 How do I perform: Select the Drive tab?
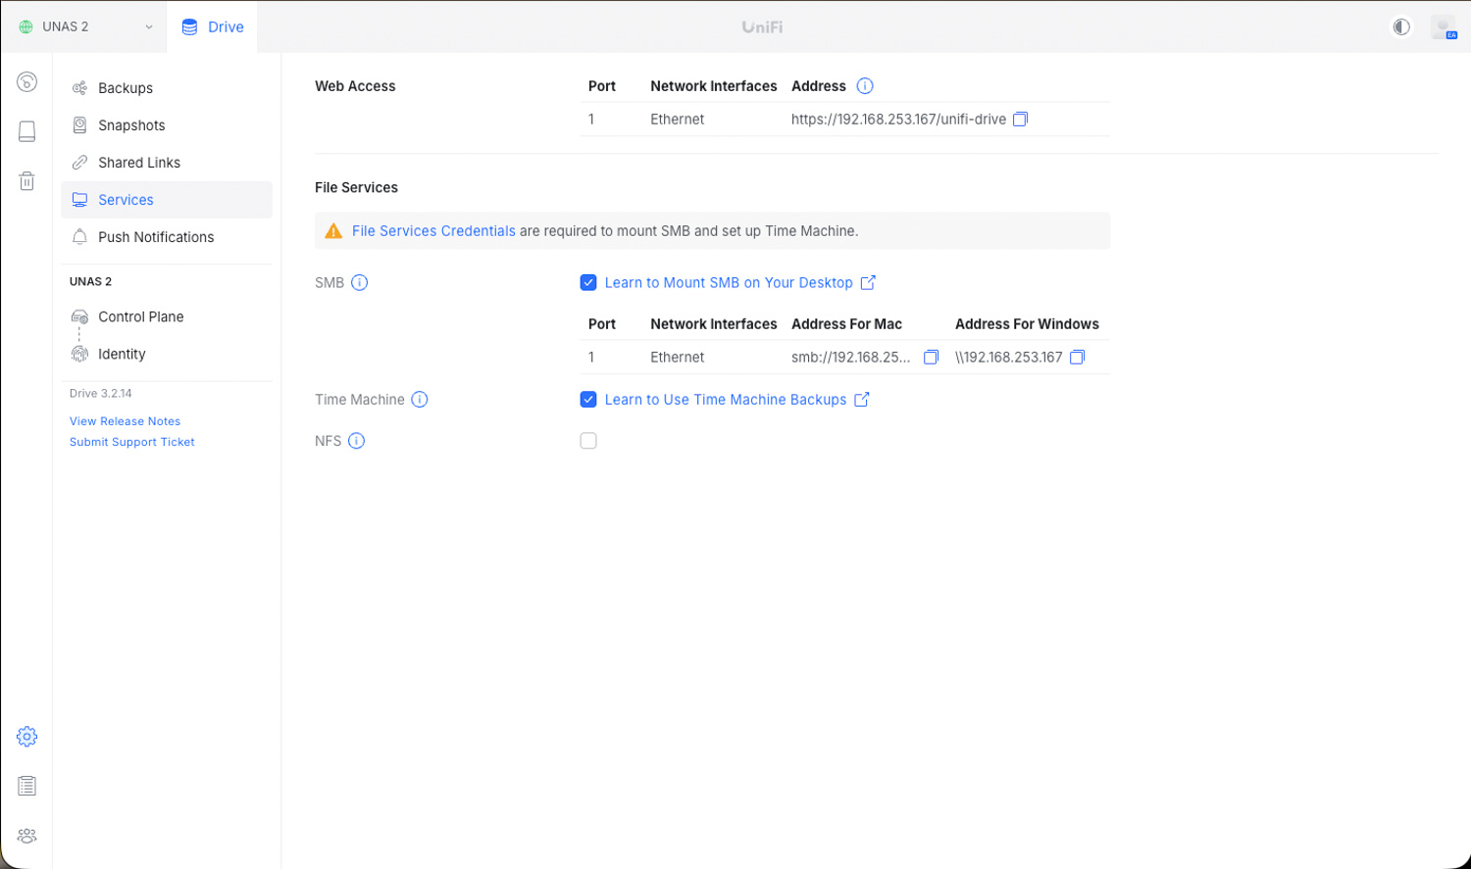click(x=213, y=26)
